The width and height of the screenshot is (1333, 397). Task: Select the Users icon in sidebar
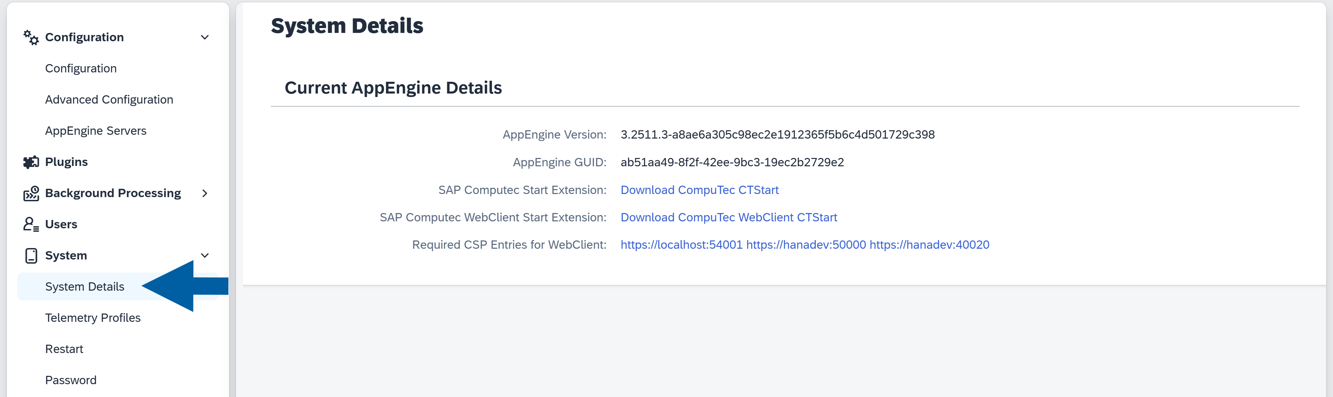click(31, 223)
